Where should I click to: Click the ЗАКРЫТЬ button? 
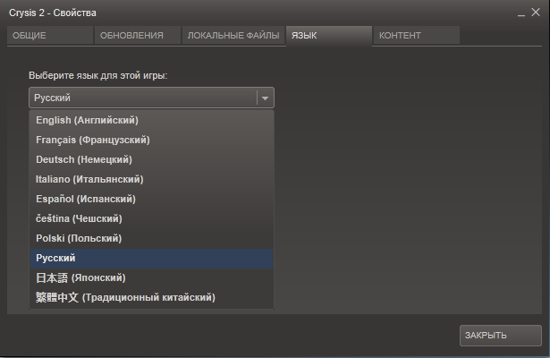[x=501, y=336]
